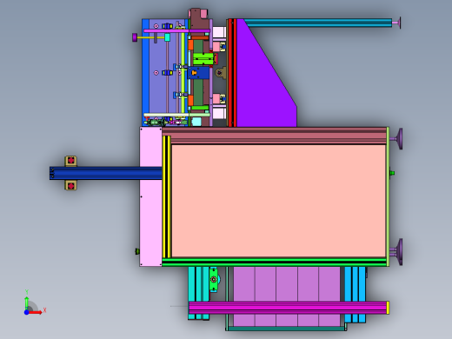Pick the teal horizontal rod at the top right

pos(318,23)
